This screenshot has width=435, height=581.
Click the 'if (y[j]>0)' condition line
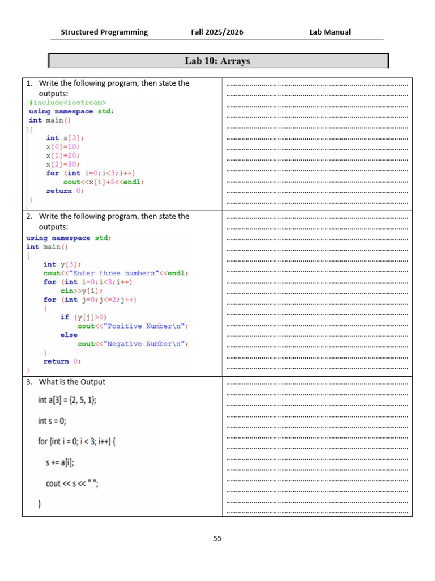pos(83,317)
